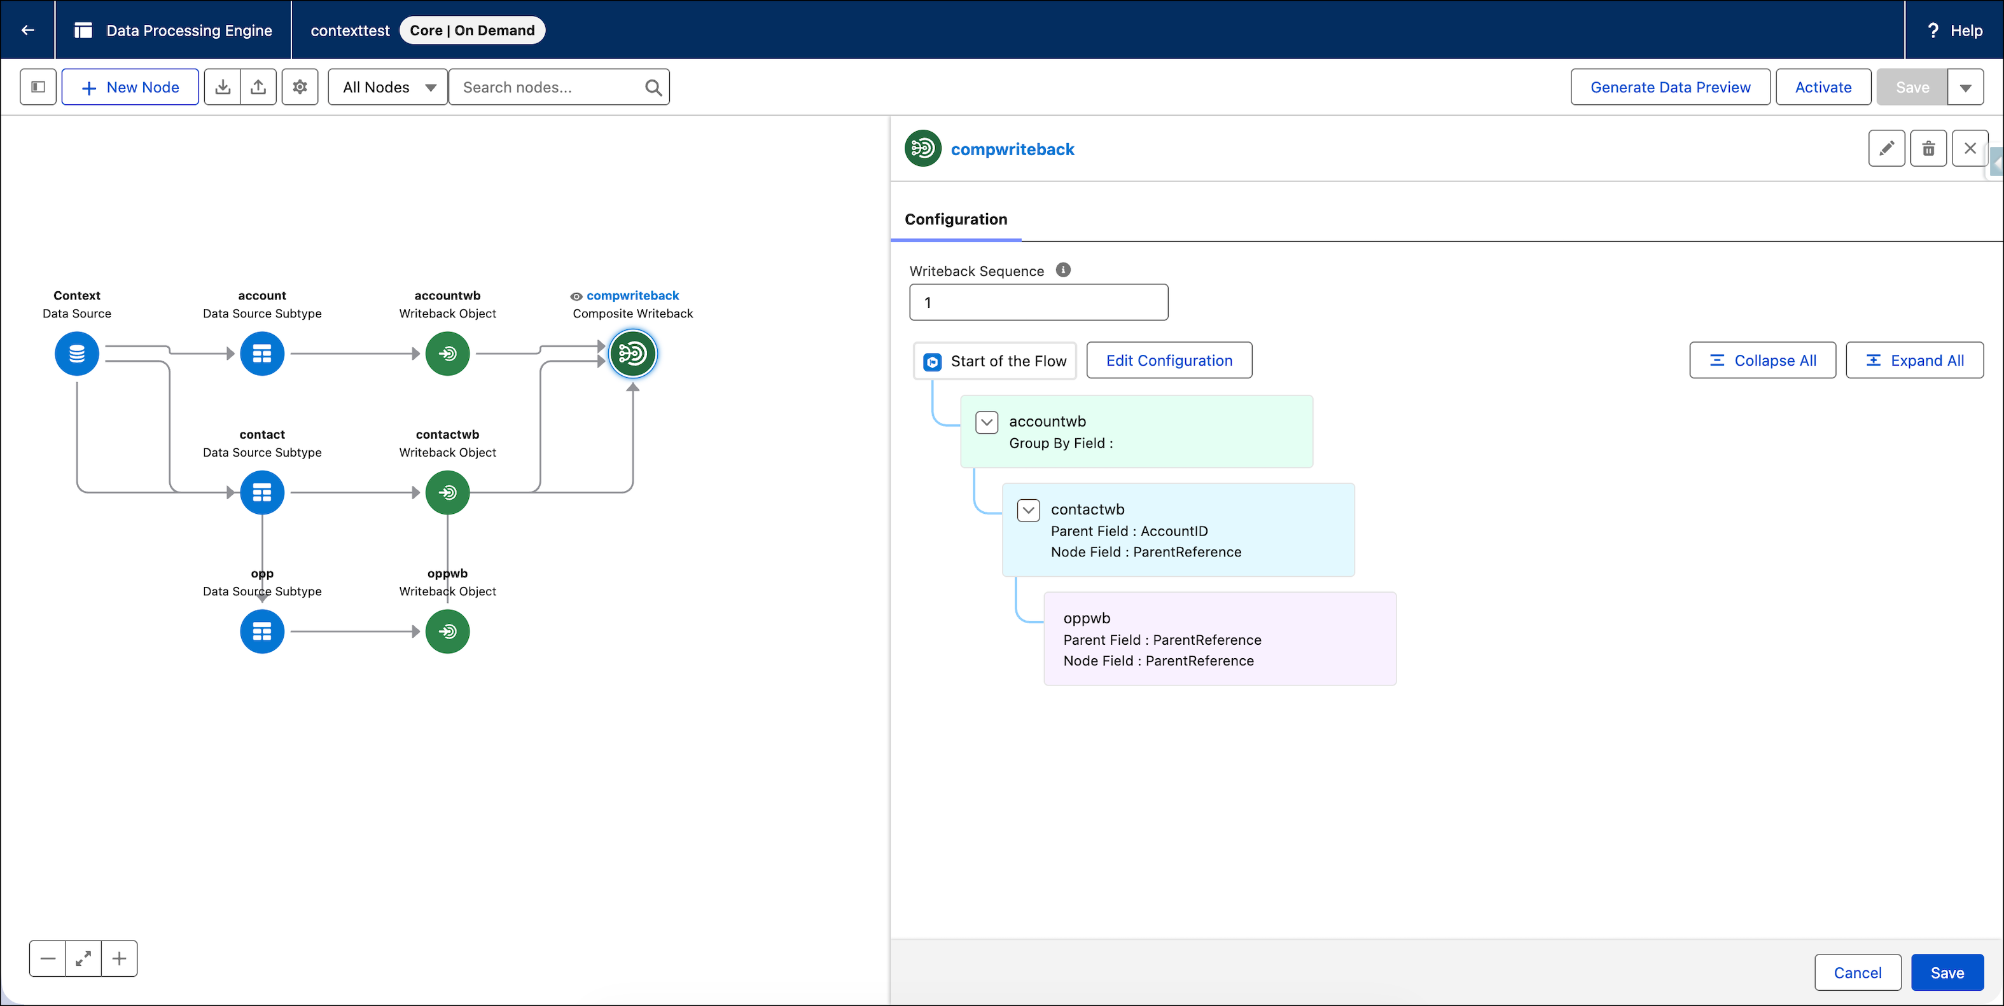This screenshot has width=2004, height=1006.
Task: Click the Writeback Sequence info icon
Action: pyautogui.click(x=1062, y=270)
